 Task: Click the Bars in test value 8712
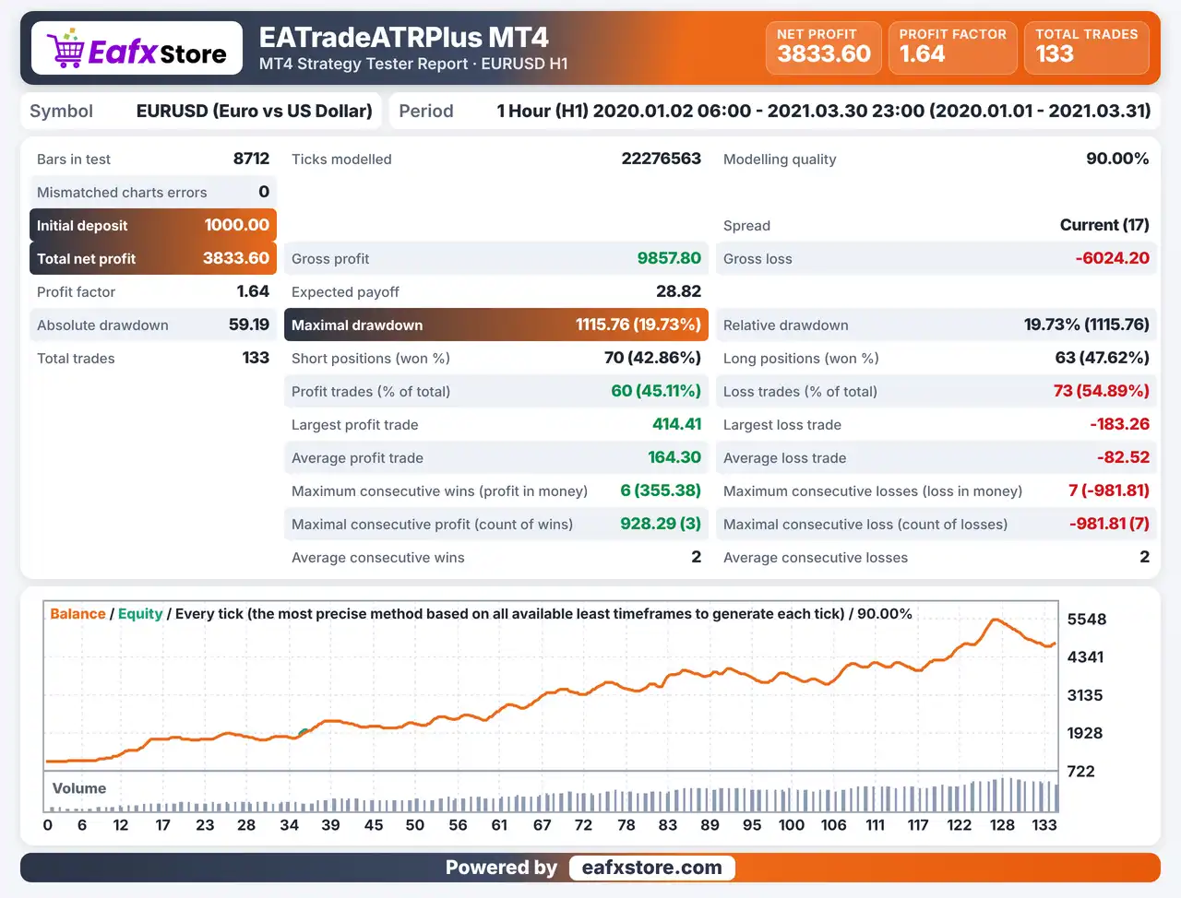pos(251,159)
